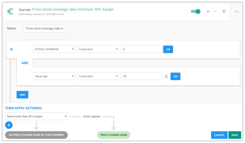Open the operator dropdown beside STOCK_COVERAGE
This screenshot has width=245, height=143.
pyautogui.click(x=98, y=49)
